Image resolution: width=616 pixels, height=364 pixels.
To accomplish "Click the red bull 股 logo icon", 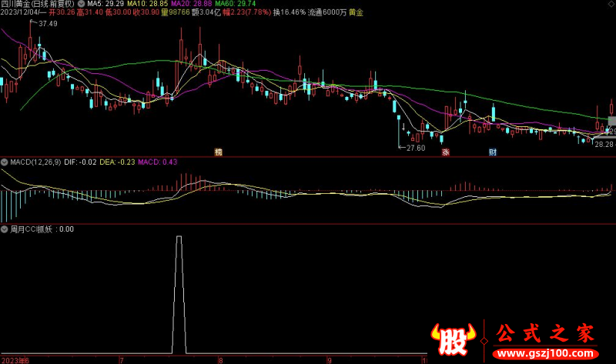I will [455, 338].
